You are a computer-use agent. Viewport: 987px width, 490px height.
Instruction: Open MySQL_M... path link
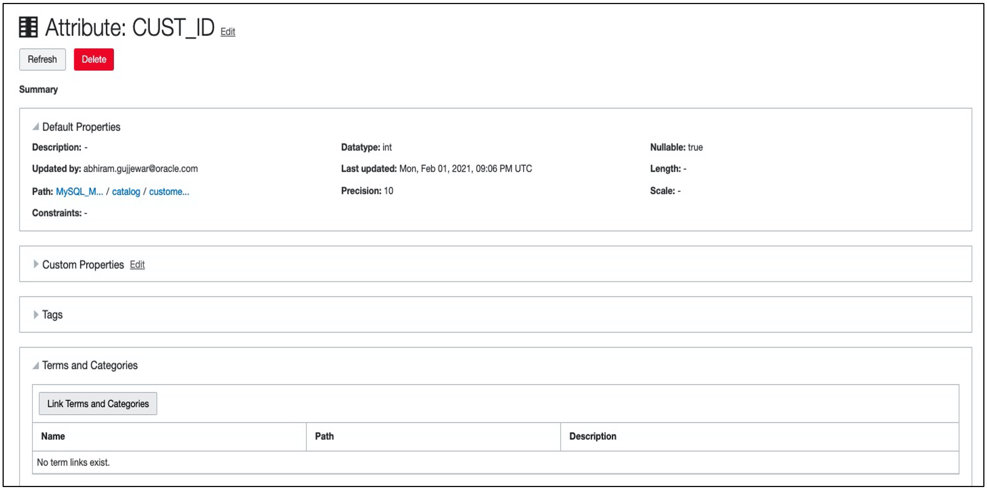79,191
